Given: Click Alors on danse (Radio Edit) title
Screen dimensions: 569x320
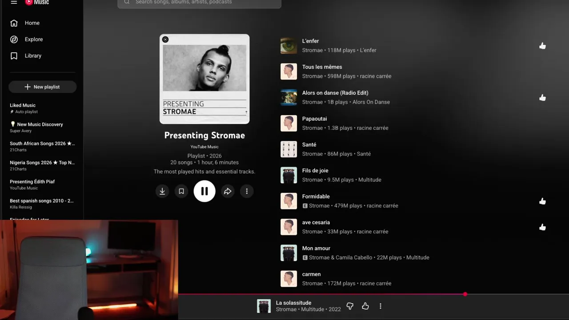Looking at the screenshot, I should pos(335,93).
